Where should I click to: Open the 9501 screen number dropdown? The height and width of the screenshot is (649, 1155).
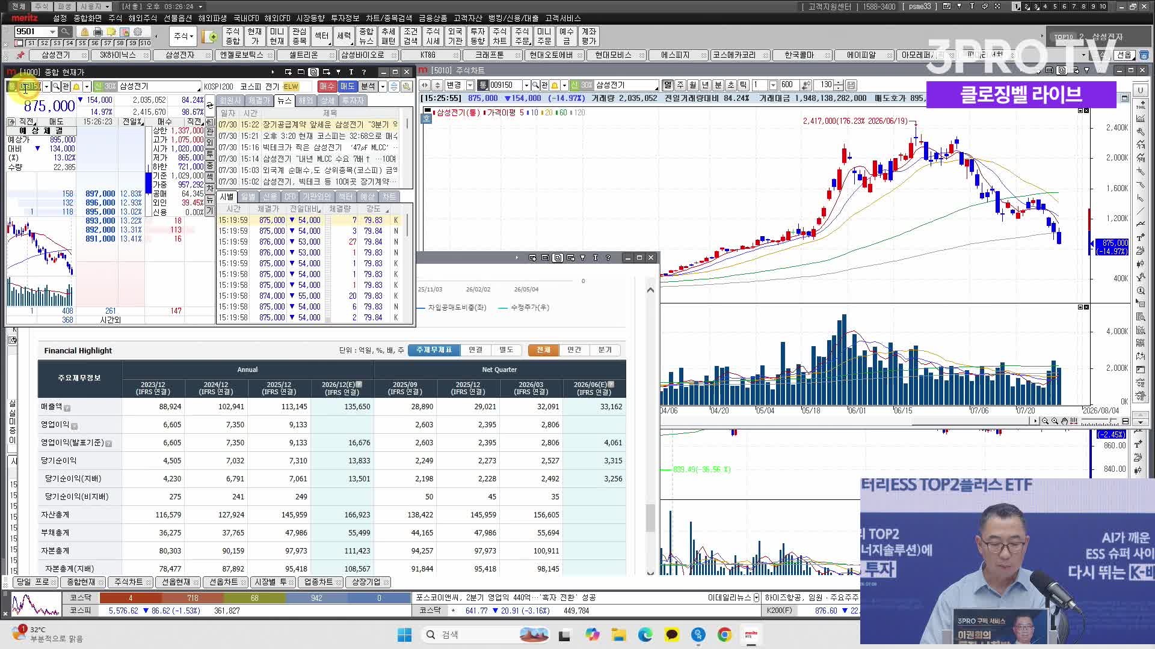click(52, 31)
